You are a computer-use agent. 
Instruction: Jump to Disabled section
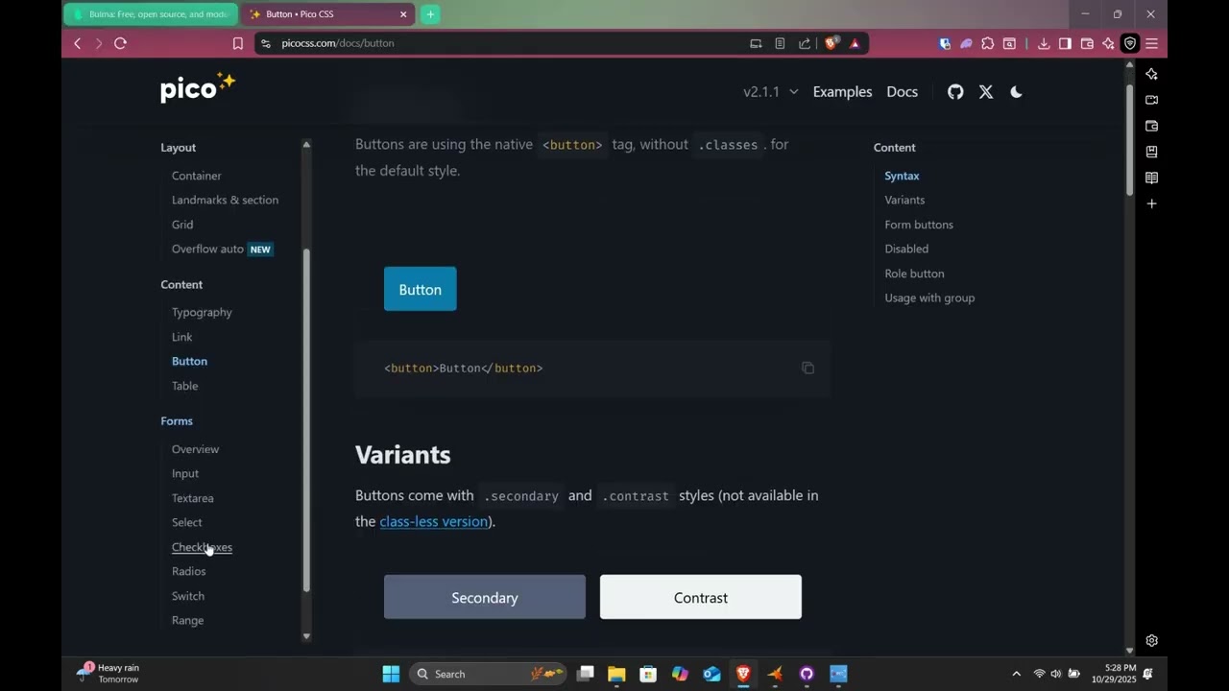point(907,249)
